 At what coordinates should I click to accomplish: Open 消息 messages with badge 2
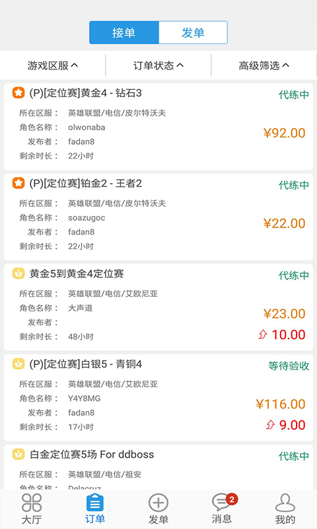pyautogui.click(x=223, y=503)
